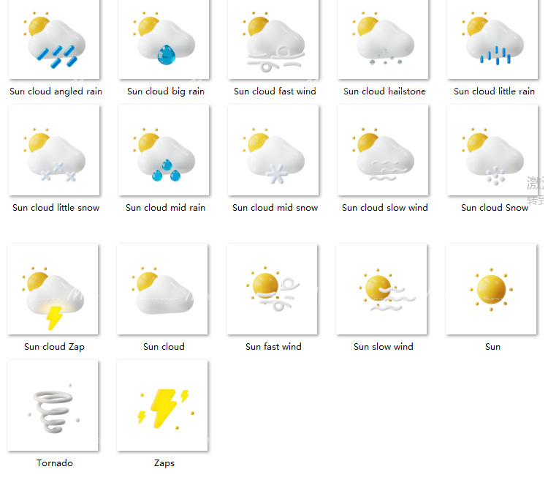Click the Sun cloud slow wind icon
548x491 pixels.
pos(383,150)
